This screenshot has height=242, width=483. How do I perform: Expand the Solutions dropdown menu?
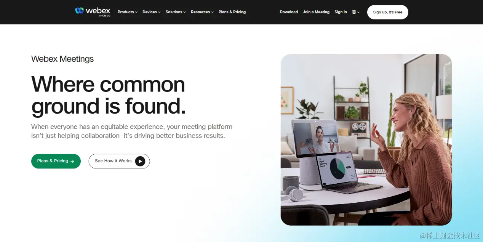[x=176, y=12]
